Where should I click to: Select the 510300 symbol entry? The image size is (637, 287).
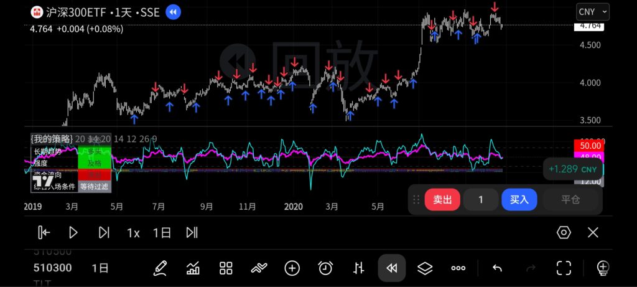(x=52, y=268)
